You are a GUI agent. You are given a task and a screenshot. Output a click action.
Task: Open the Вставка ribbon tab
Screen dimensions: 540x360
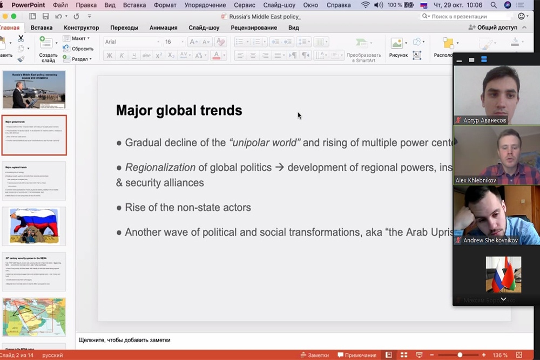tap(42, 28)
